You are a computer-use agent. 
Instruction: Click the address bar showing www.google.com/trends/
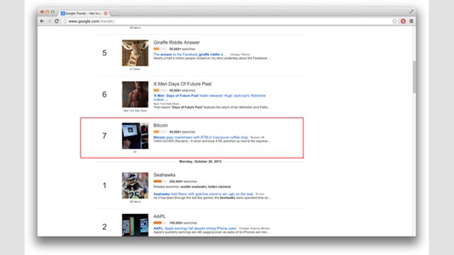(x=228, y=21)
